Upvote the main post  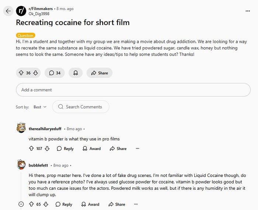pyautogui.click(x=21, y=73)
